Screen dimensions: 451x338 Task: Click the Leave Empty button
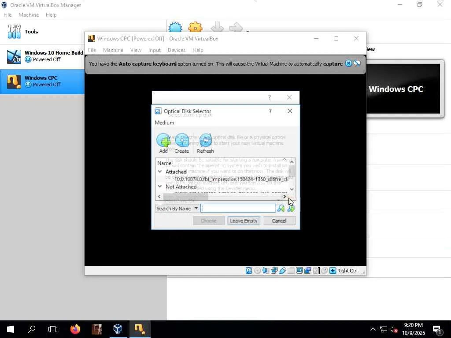(x=244, y=221)
